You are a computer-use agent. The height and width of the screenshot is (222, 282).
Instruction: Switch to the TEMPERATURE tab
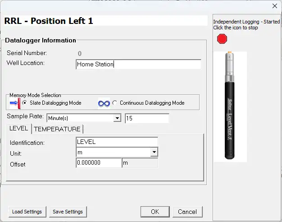click(x=57, y=129)
